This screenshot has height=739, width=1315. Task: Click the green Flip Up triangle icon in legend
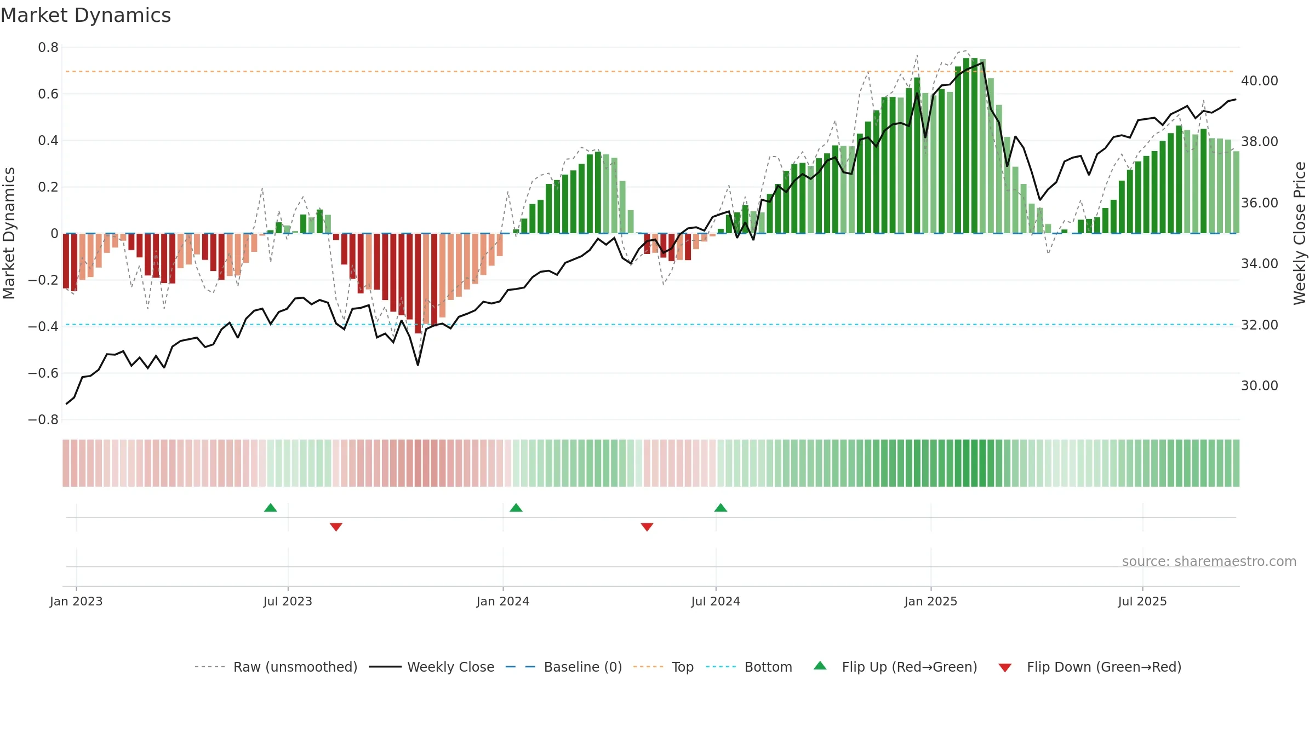(x=820, y=666)
